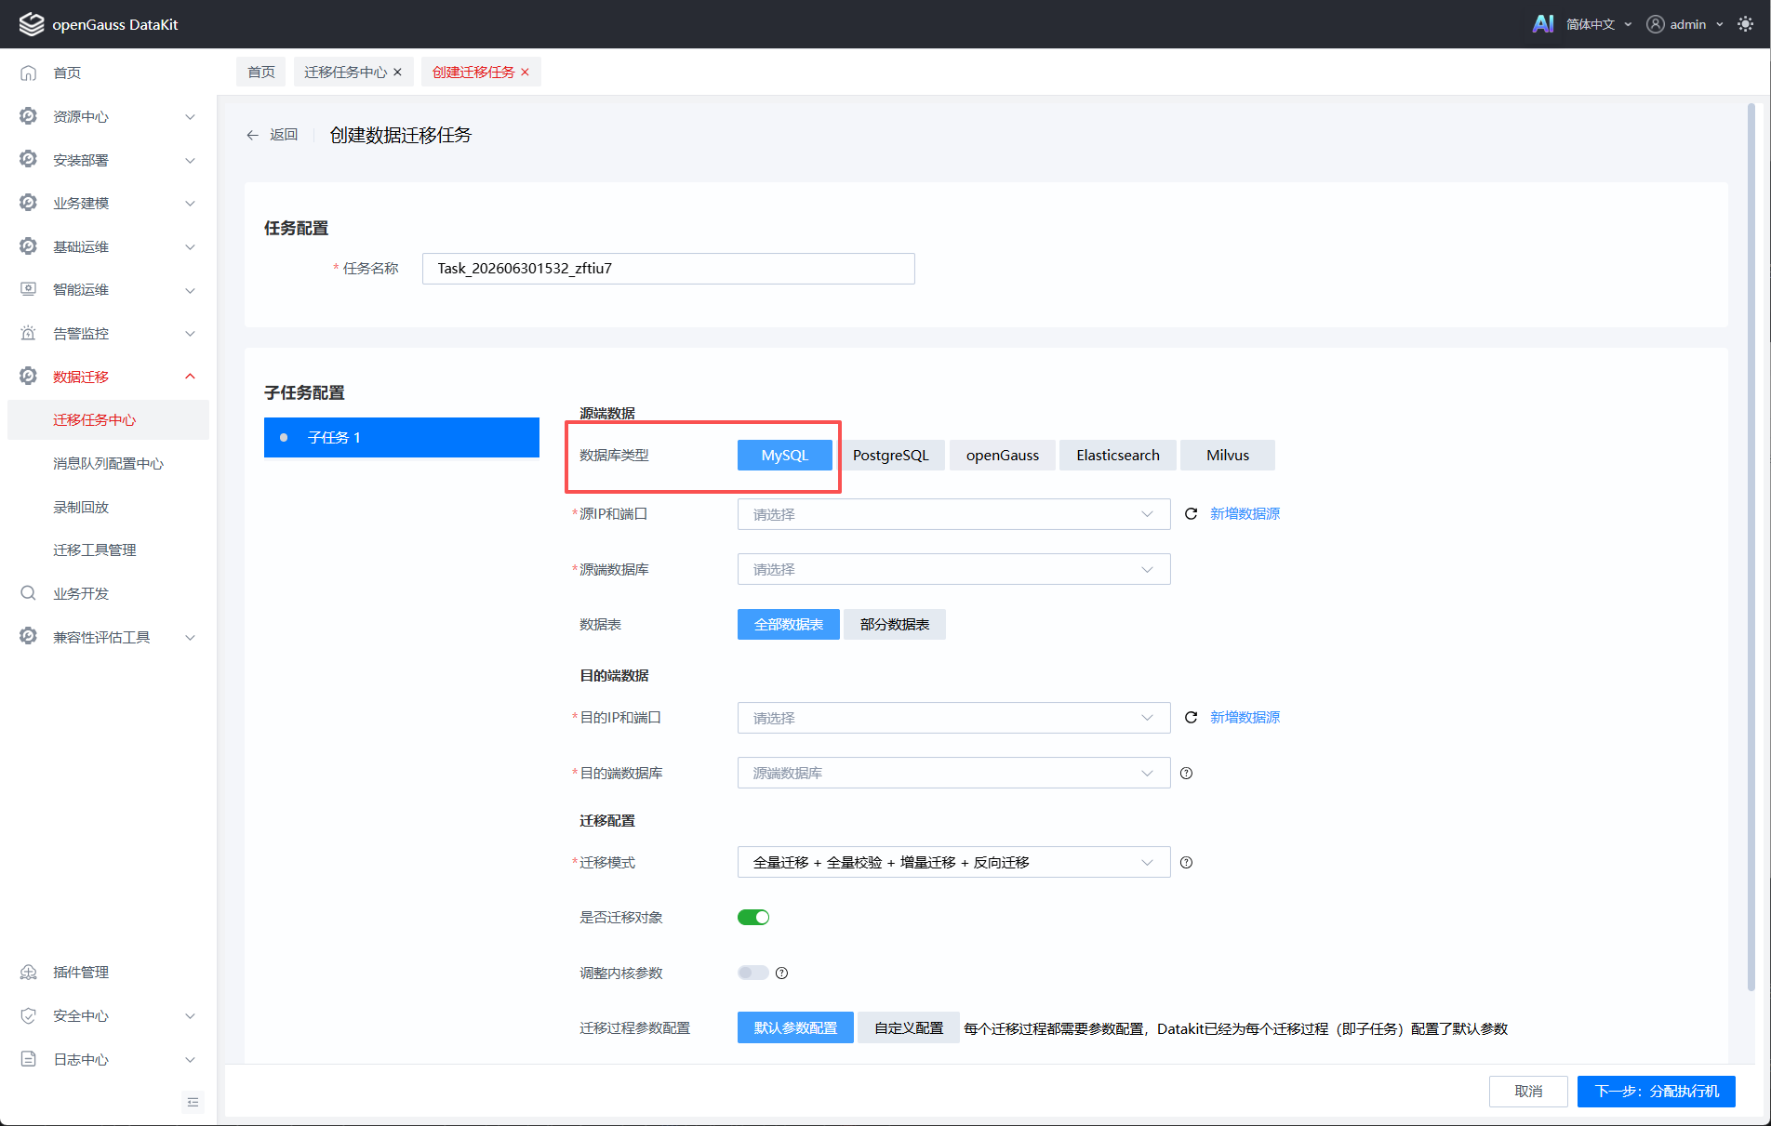Viewport: 1771px width, 1126px height.
Task: Click the 任务名称 input field
Action: [x=668, y=269]
